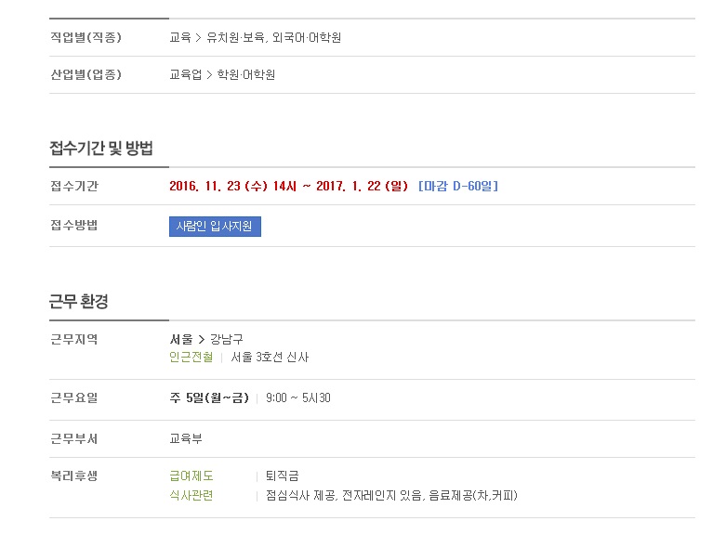The image size is (726, 534).
Task: Click the 점심식사 제공 meal benefits text
Action: pyautogui.click(x=301, y=496)
